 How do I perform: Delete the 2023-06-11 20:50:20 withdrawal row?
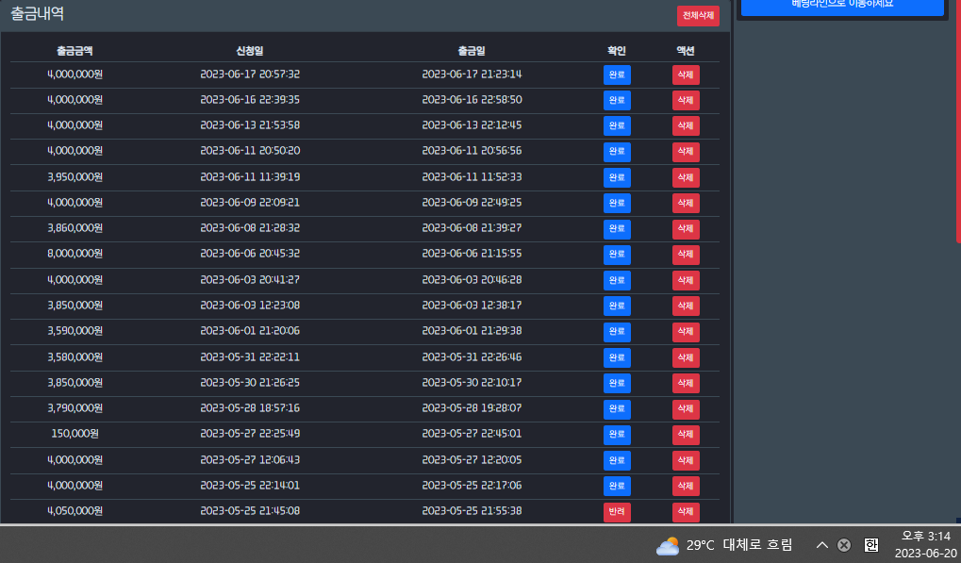tap(686, 151)
